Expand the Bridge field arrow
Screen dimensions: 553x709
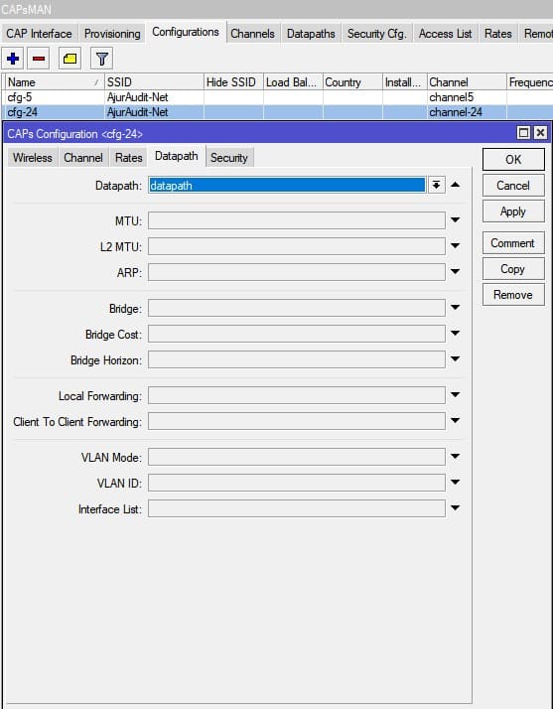[x=456, y=308]
